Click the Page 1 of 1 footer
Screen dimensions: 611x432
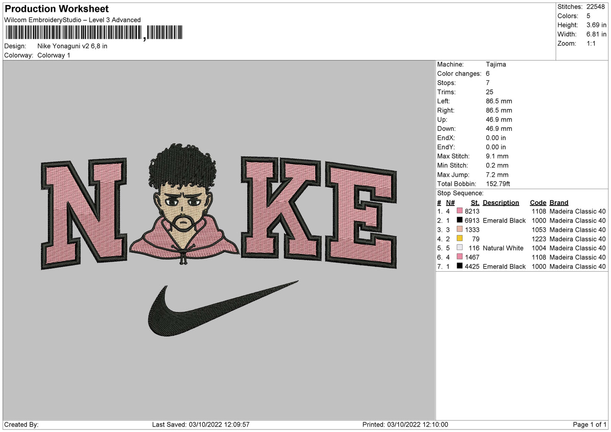click(x=589, y=424)
